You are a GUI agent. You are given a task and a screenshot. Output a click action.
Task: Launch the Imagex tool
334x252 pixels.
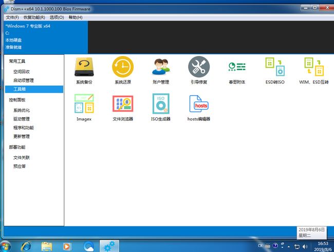84,108
